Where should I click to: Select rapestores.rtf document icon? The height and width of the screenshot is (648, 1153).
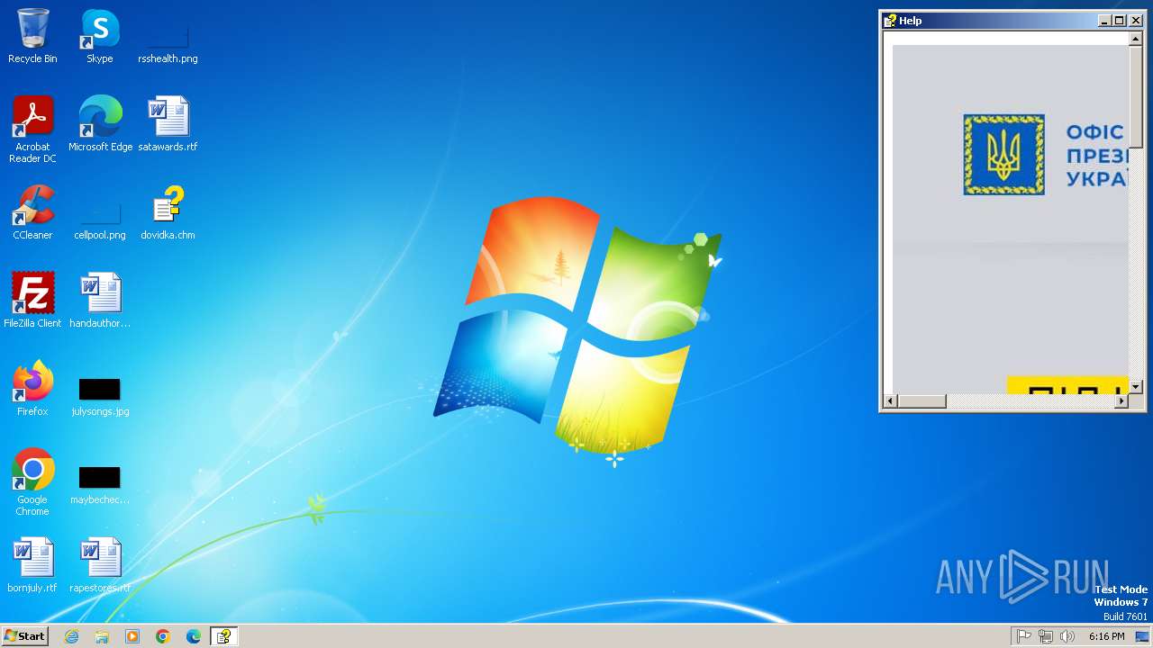[x=100, y=564]
